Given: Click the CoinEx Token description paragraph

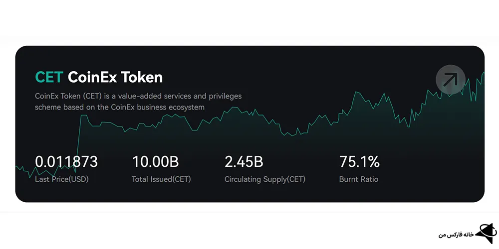Looking at the screenshot, I should 138,102.
